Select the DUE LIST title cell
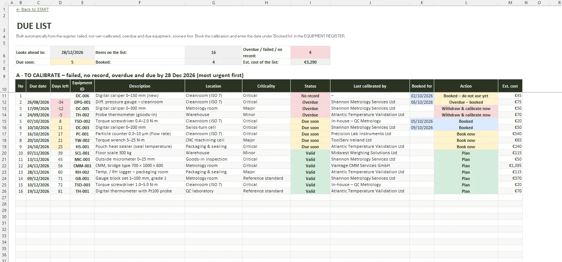Screen dimensions: 562x262 (34, 26)
